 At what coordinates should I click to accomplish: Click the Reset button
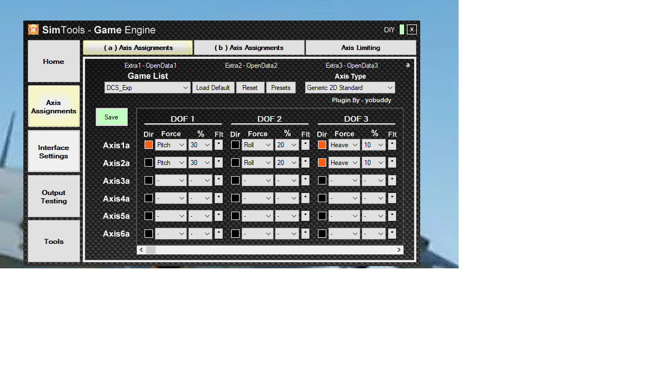point(250,88)
